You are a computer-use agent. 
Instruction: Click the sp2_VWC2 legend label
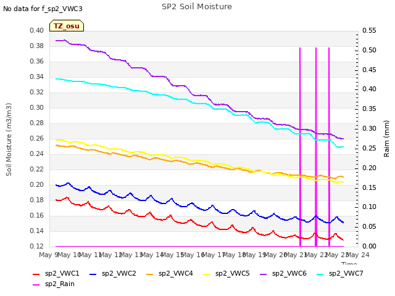coord(119,274)
